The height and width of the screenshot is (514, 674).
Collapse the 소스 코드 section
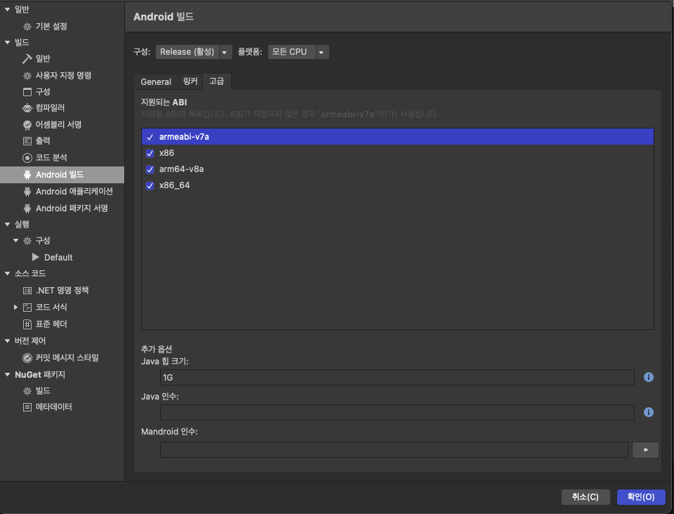click(x=7, y=274)
